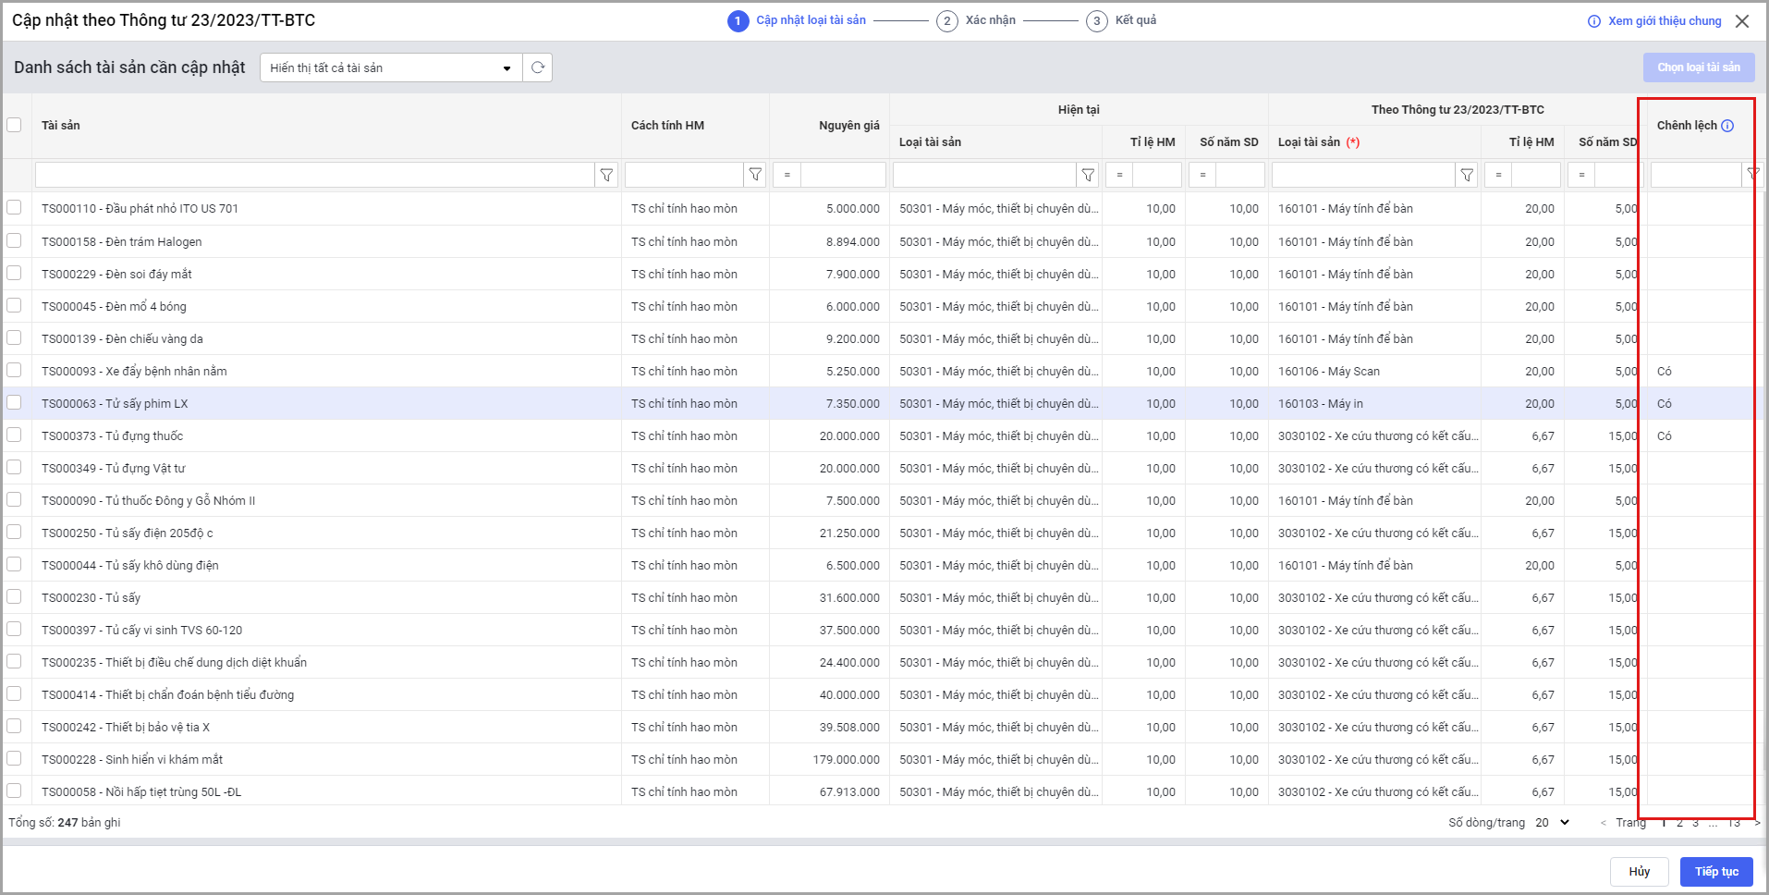The image size is (1769, 895).
Task: Tick the select-all checkbox in table header
Action: tap(14, 125)
